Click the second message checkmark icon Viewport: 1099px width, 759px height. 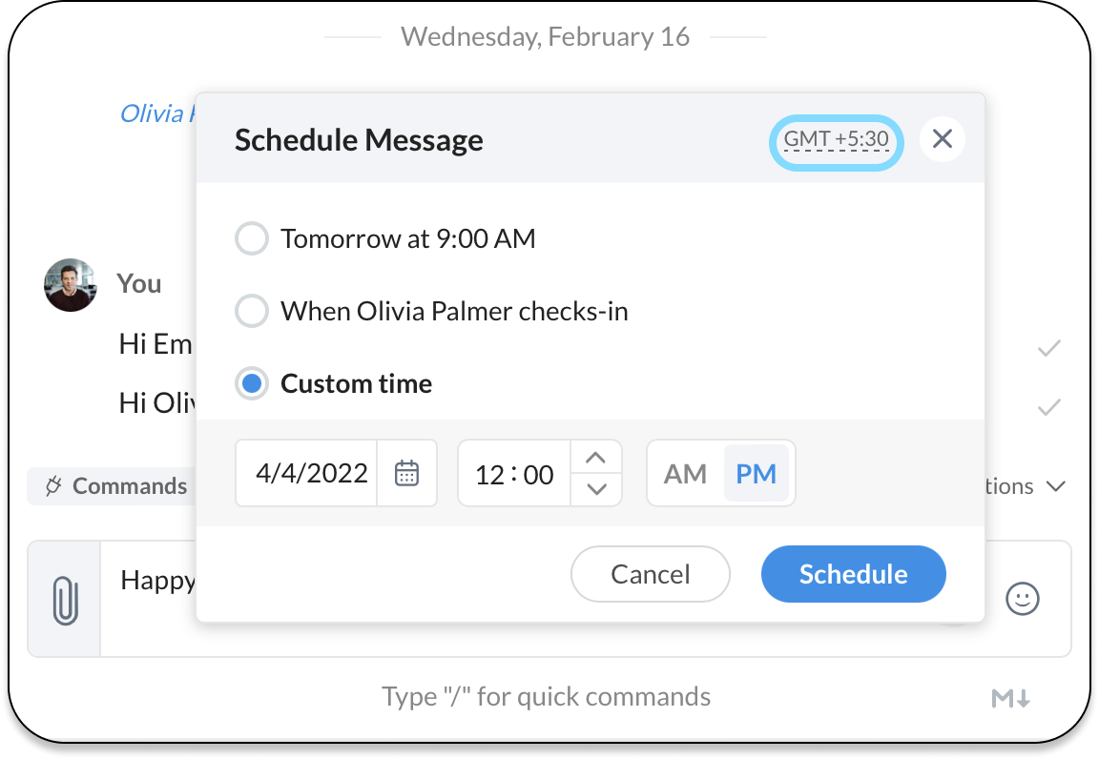[1049, 408]
